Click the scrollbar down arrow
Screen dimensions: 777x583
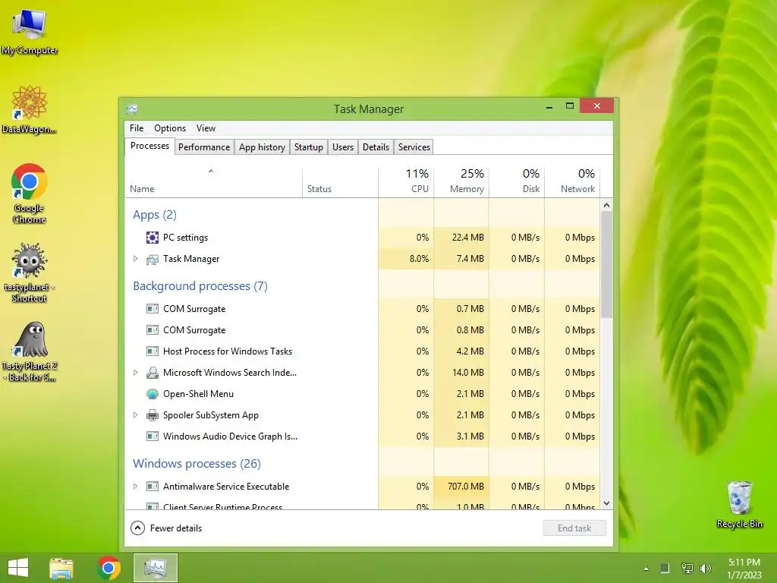pyautogui.click(x=606, y=503)
